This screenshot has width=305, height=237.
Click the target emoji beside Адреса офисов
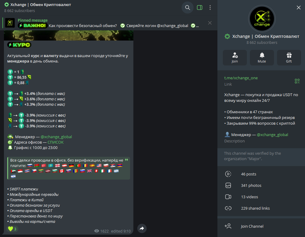[10, 142]
